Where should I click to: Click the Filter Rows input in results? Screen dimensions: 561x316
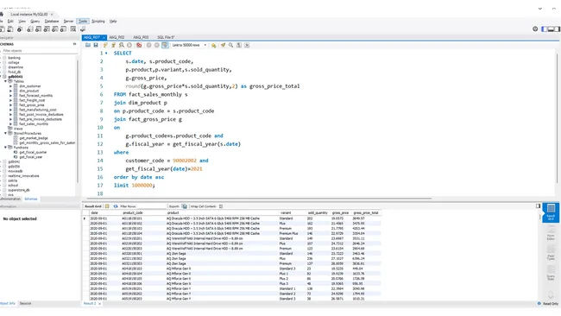tap(151, 206)
